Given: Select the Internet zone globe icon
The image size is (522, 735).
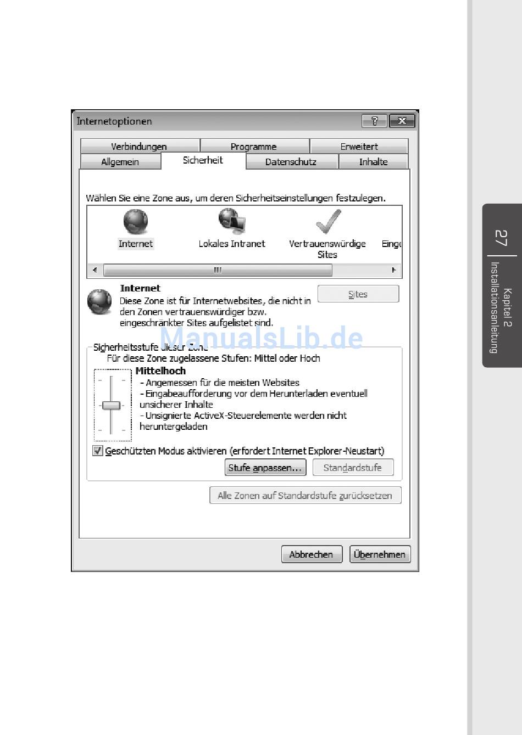Looking at the screenshot, I should 135,222.
